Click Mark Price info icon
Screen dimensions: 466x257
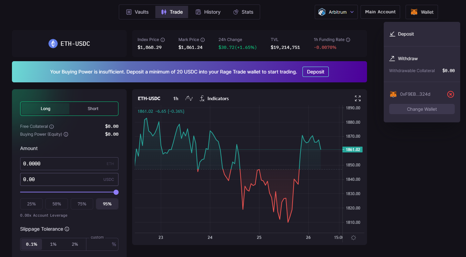coord(202,40)
